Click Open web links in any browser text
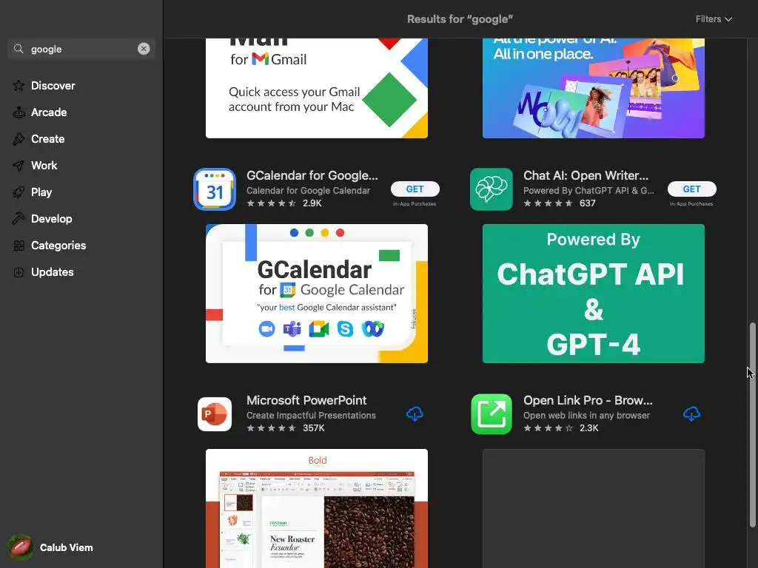This screenshot has height=568, width=758. pos(586,416)
